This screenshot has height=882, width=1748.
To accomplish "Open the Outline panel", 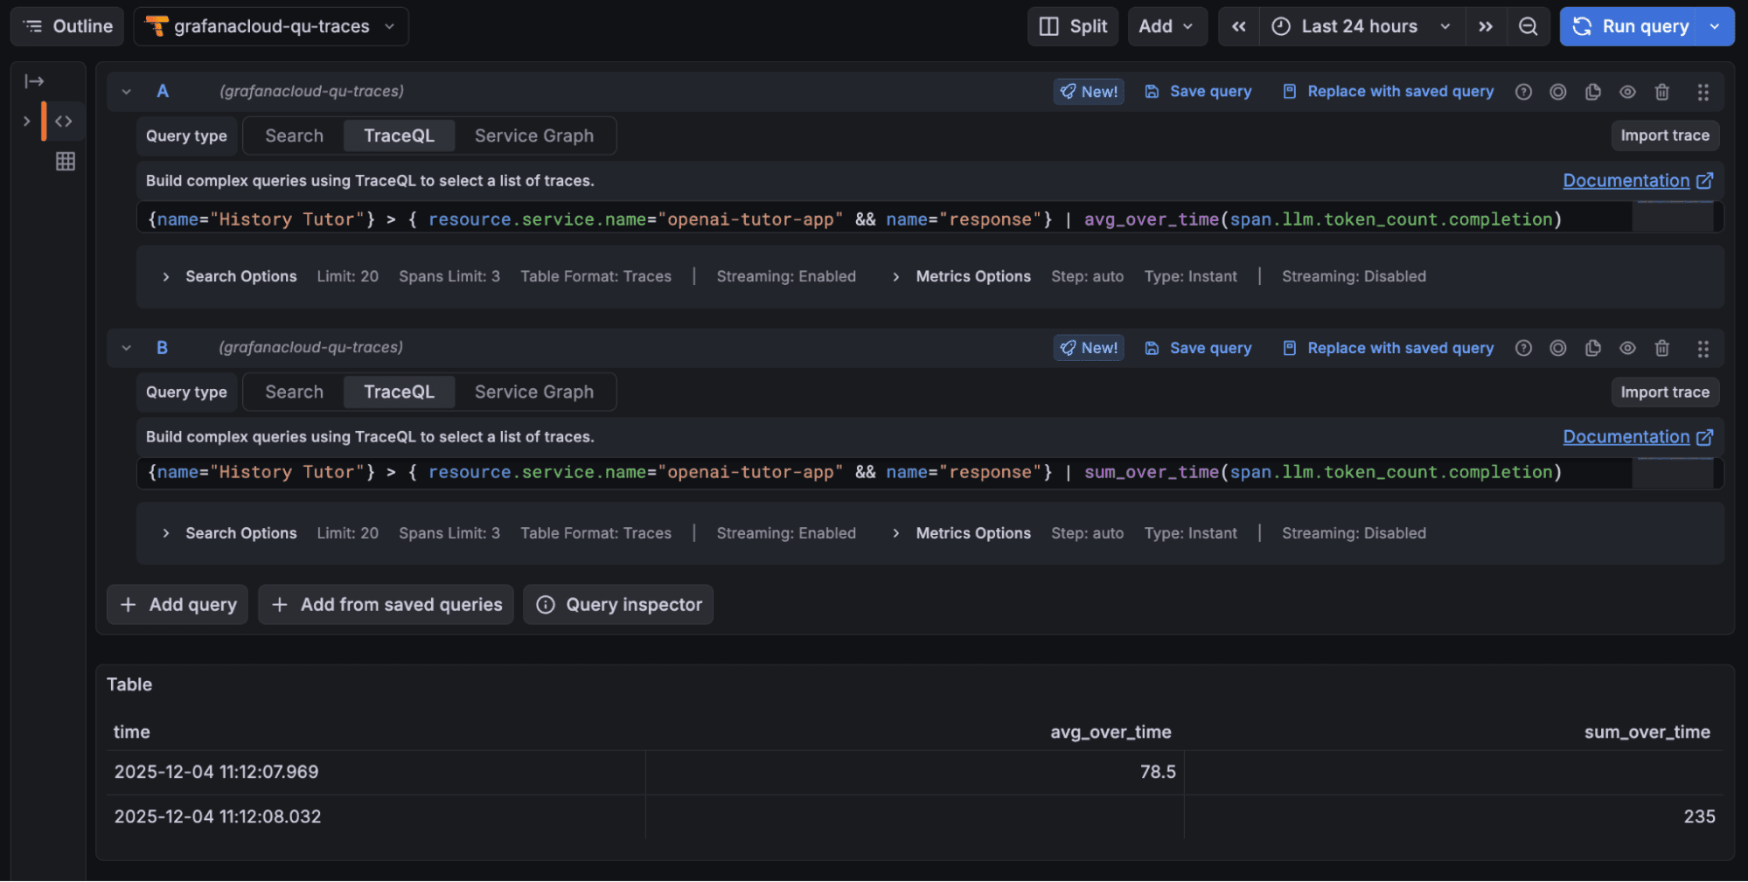I will click(x=67, y=26).
